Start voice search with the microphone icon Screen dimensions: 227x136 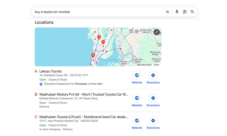(x=177, y=12)
